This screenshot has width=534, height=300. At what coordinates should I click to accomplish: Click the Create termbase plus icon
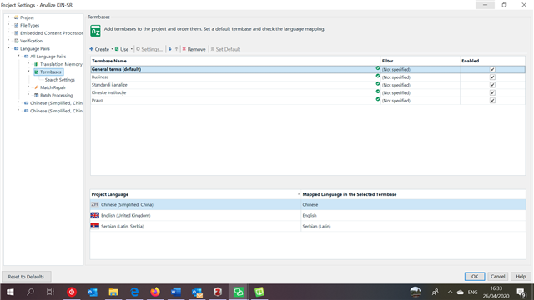(x=91, y=49)
